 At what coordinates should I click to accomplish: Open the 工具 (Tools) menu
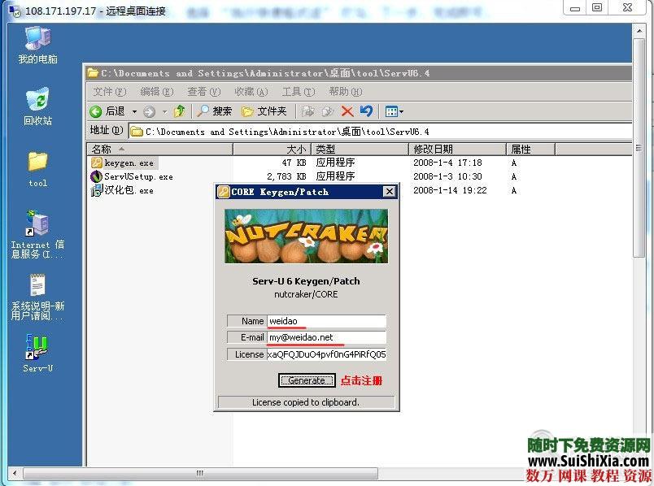coord(296,92)
